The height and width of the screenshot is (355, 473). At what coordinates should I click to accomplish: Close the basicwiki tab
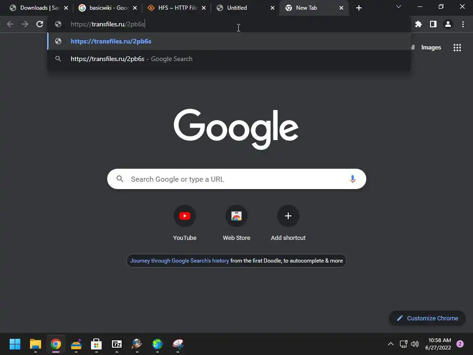tap(135, 8)
